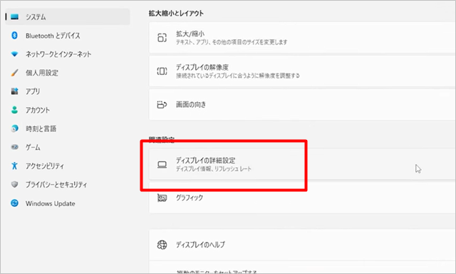Open ディスプレイの解像度 setting row
This screenshot has width=456, height=274.
pos(302,71)
